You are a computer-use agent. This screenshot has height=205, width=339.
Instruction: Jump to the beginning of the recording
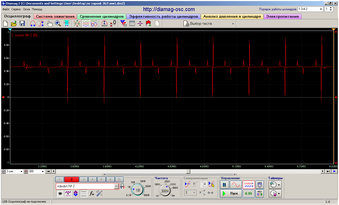(x=48, y=171)
